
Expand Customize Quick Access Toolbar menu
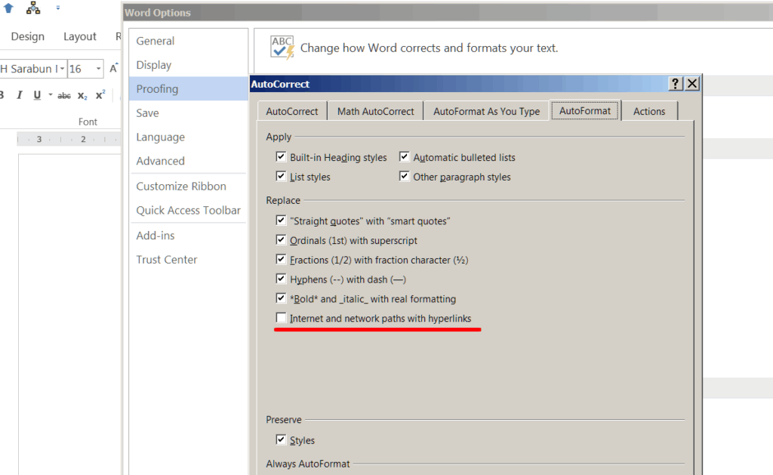[x=58, y=8]
